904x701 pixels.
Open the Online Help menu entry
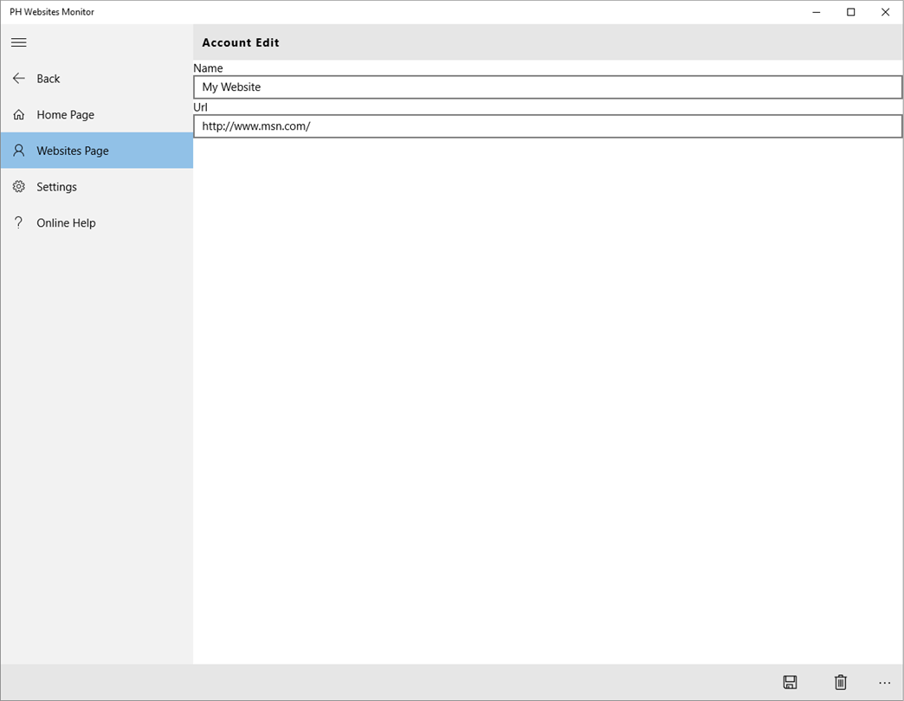tap(97, 223)
